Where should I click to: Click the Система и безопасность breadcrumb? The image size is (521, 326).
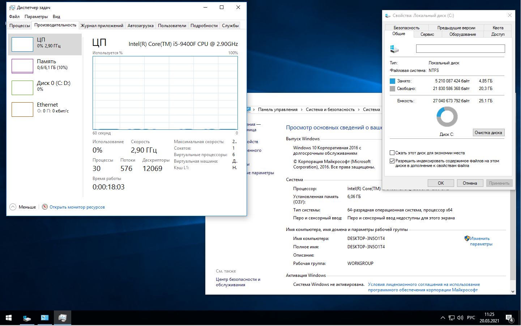[330, 110]
